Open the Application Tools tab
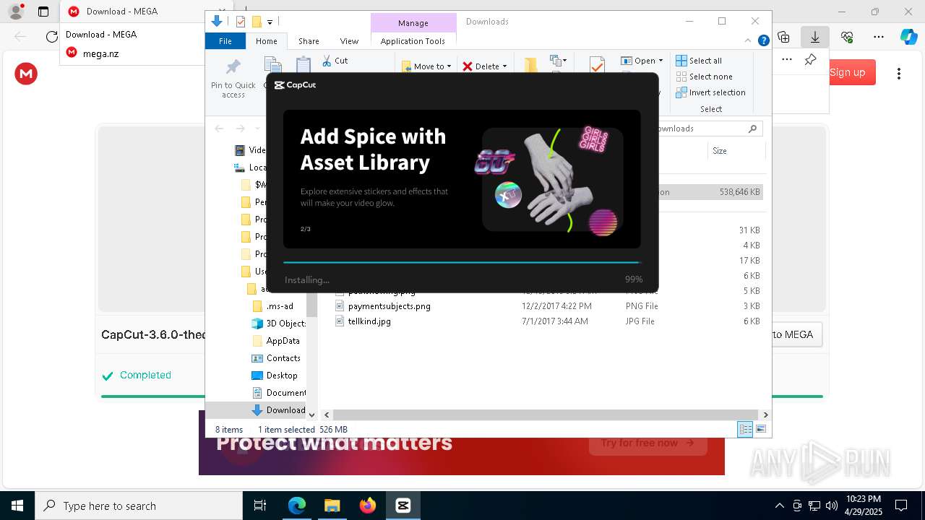 [413, 41]
